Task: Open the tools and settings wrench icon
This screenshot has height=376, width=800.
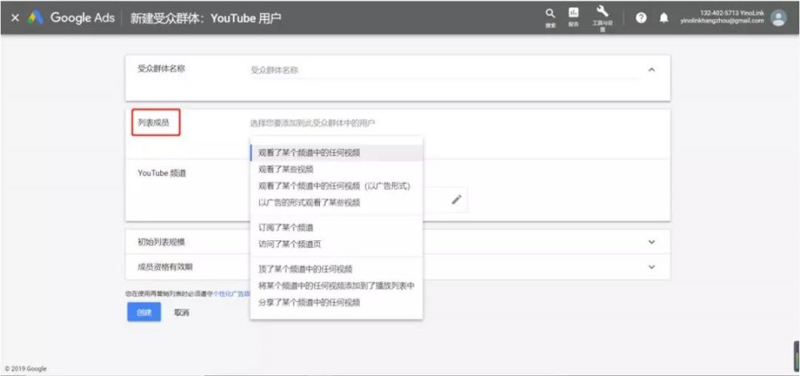Action: pyautogui.click(x=602, y=13)
